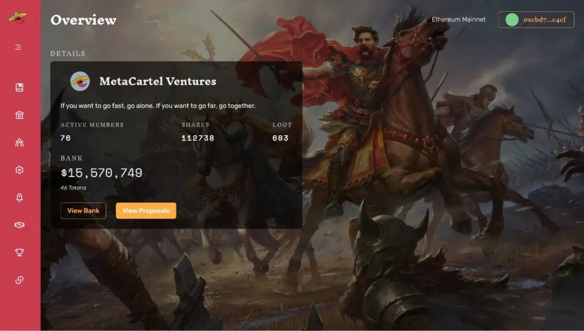
Task: Open the bank building icon in sidebar
Action: tap(19, 115)
